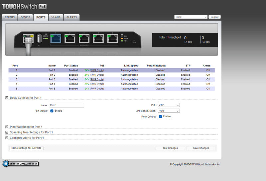The height and width of the screenshot is (181, 266).
Task: Expand Ping Watchdog for Port 1
Action: tap(7, 127)
